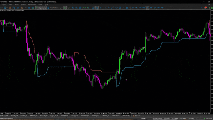
Task: Click the account user icon
Action: 209,8
